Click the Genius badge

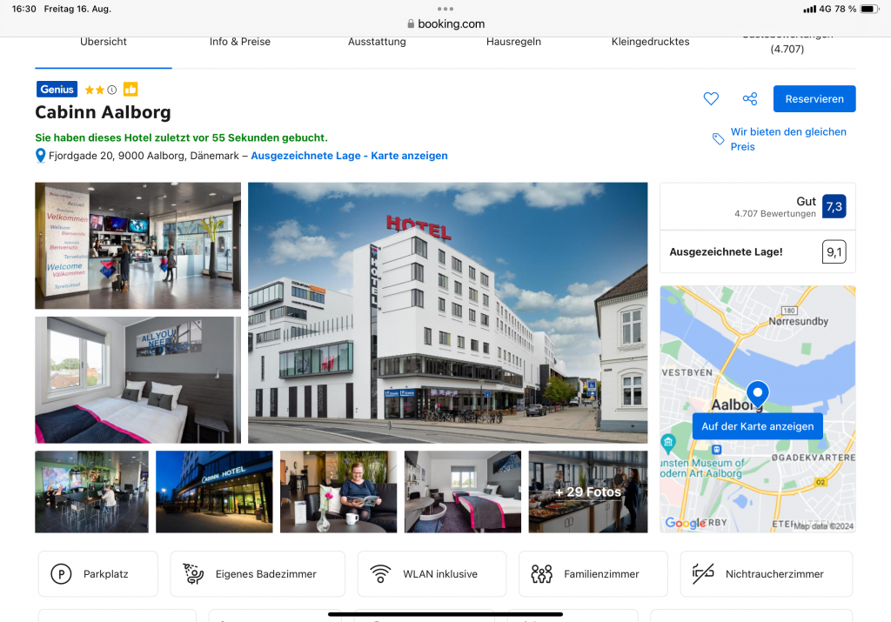point(57,90)
